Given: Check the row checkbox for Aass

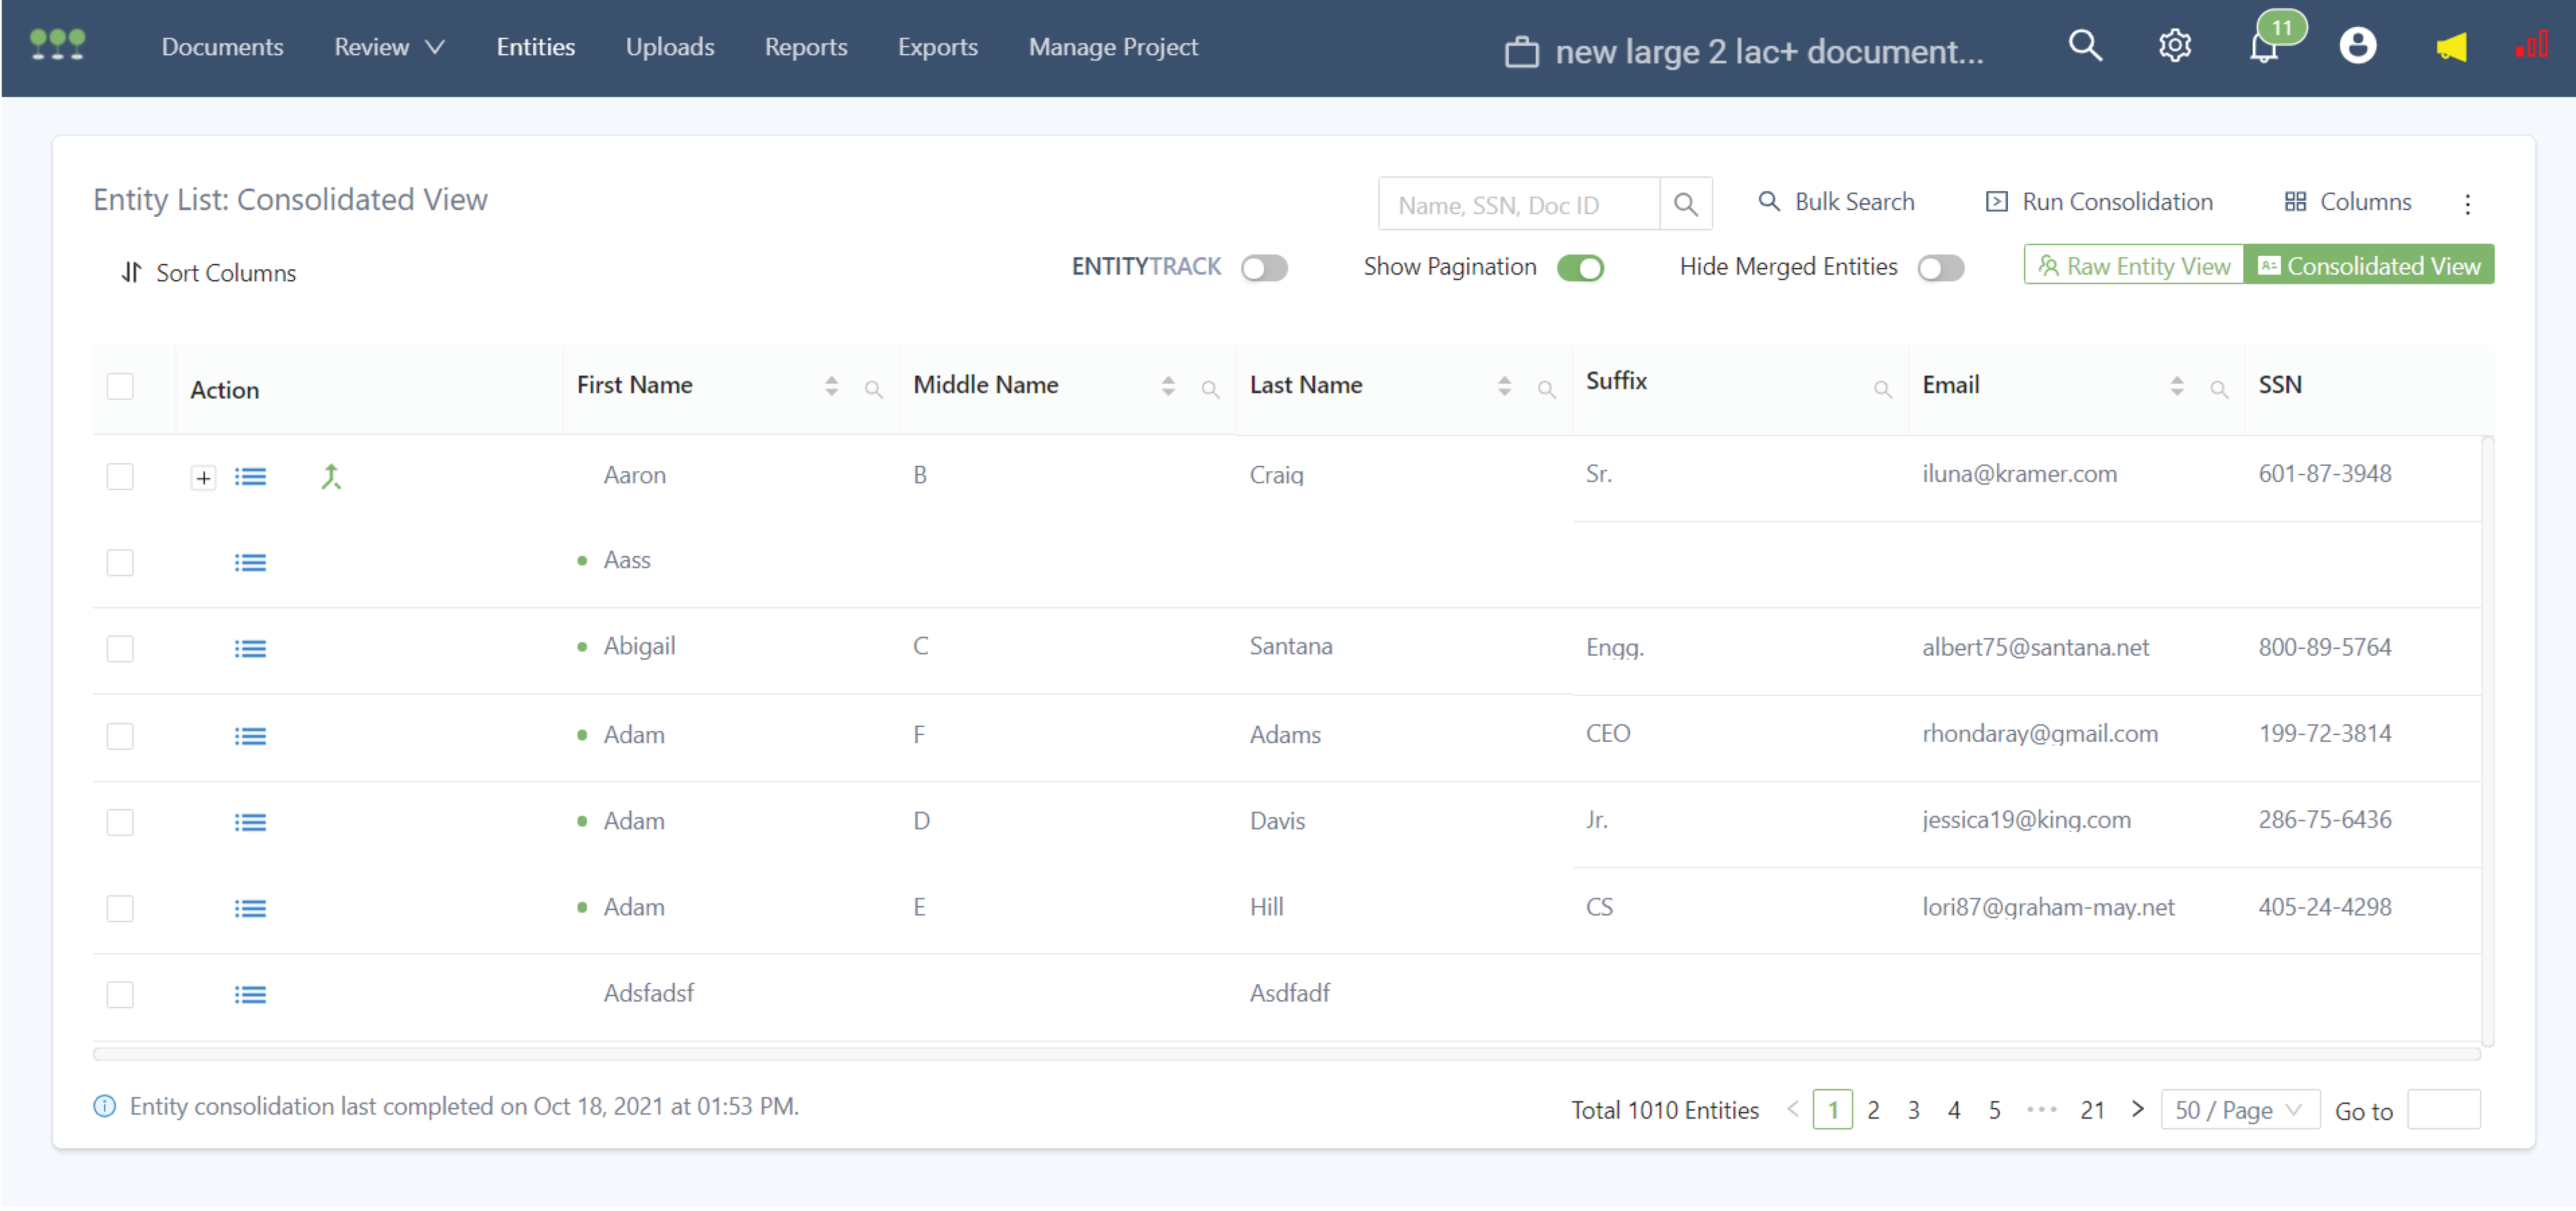Looking at the screenshot, I should tap(120, 563).
